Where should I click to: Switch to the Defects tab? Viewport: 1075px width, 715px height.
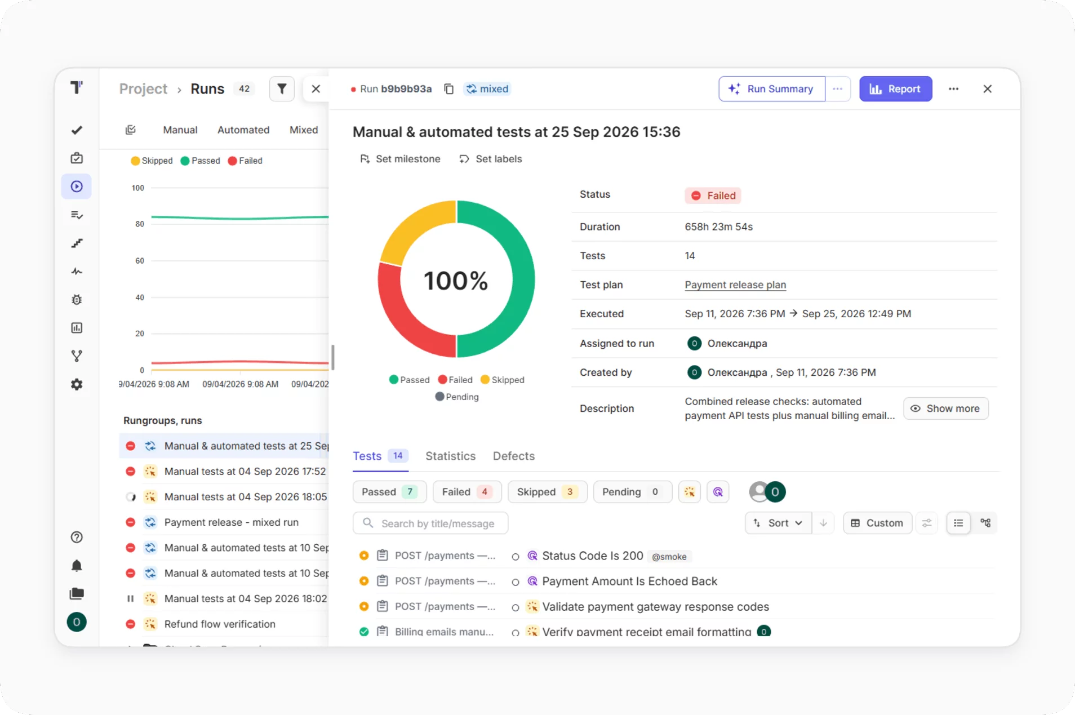(513, 456)
